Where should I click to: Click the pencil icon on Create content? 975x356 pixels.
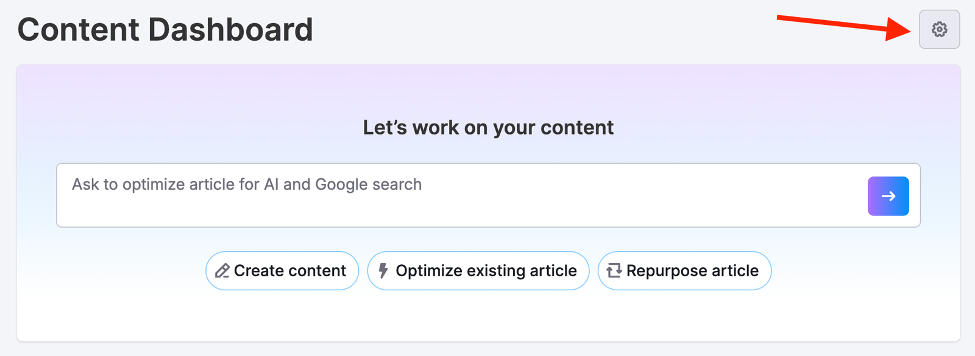pos(223,271)
